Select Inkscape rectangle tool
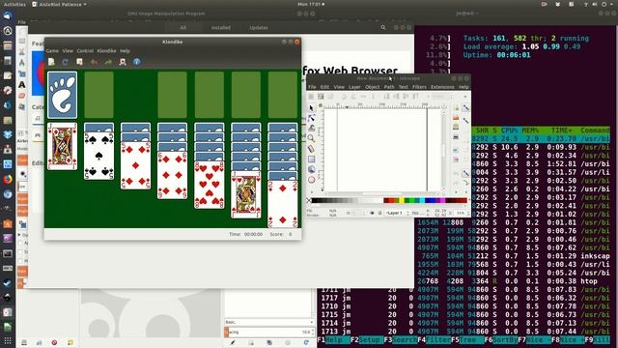This screenshot has height=348, width=618. 311,159
